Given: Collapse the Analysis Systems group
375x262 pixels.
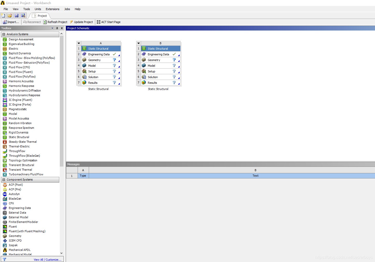Looking at the screenshot, I should click(x=4, y=34).
